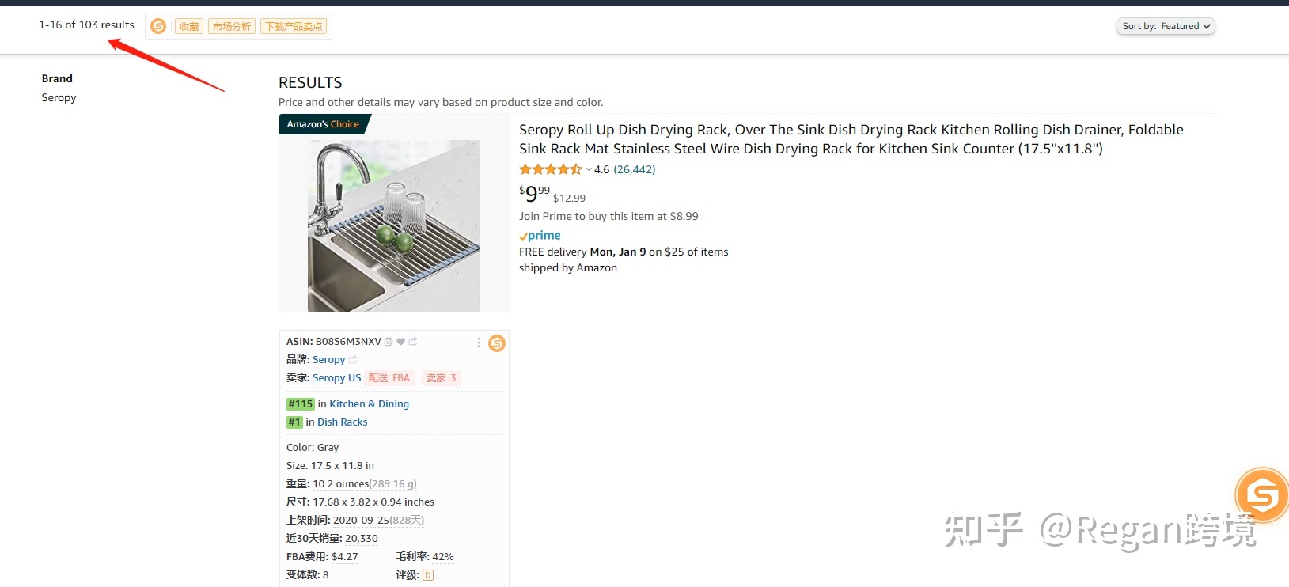Click the 下载产品卖点 button
This screenshot has width=1289, height=587.
click(x=294, y=27)
